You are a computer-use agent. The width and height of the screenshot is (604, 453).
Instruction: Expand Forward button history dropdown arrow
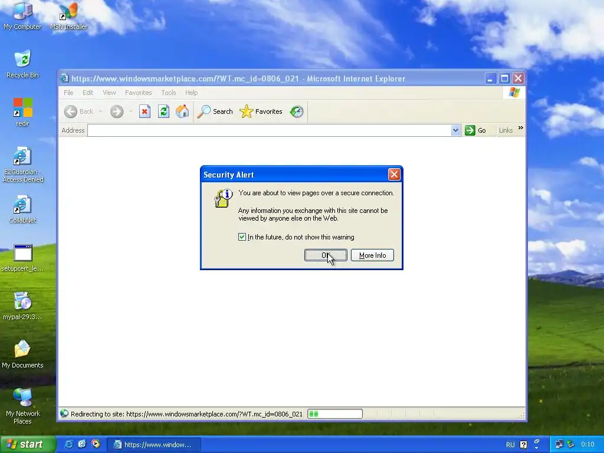coord(130,111)
